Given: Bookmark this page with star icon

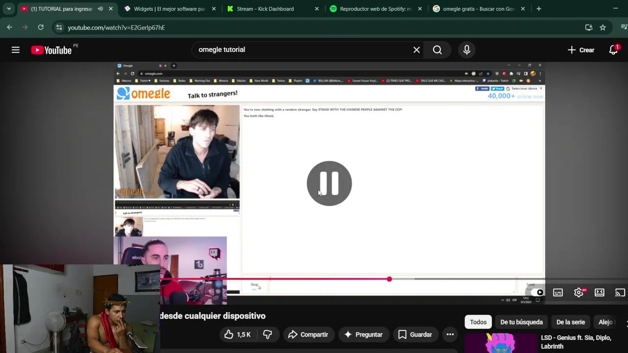Looking at the screenshot, I should (602, 27).
